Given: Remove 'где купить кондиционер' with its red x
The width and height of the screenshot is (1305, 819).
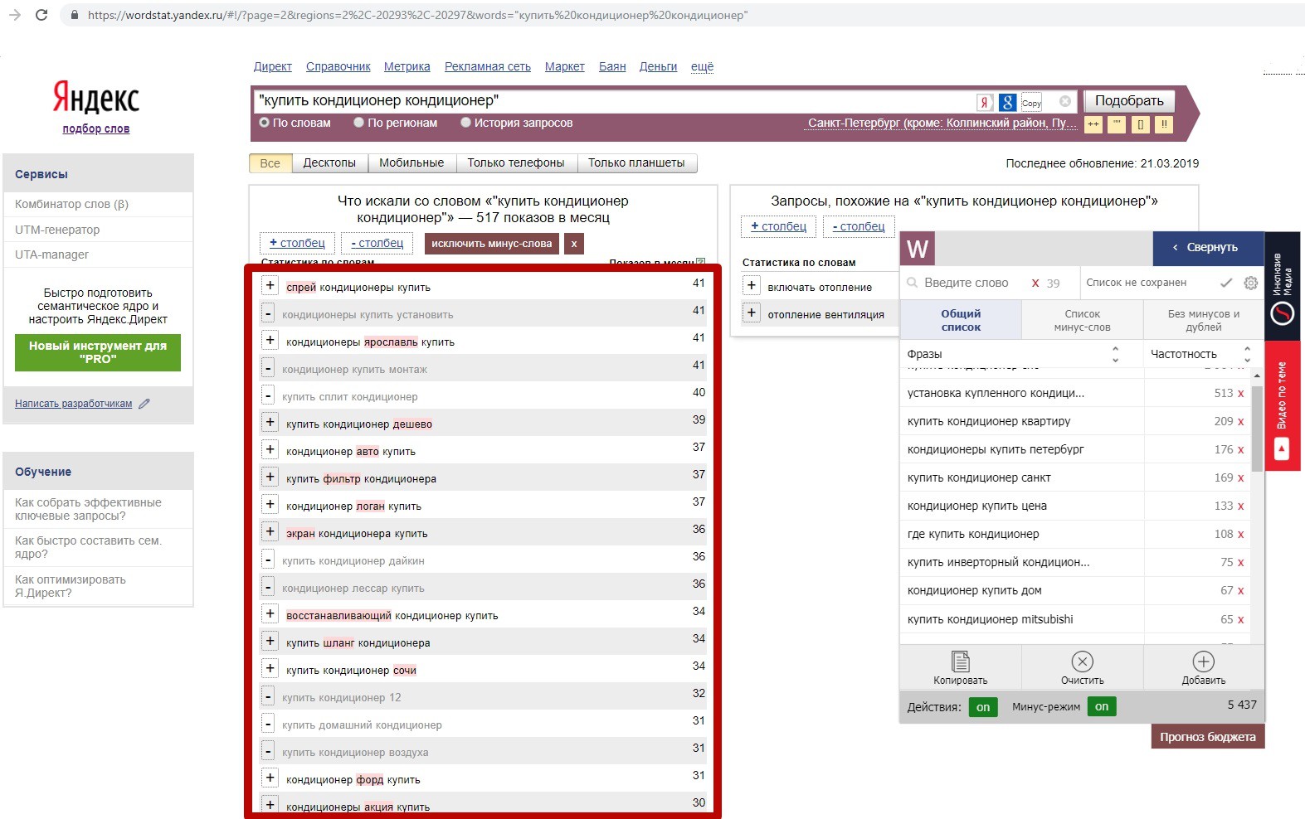Looking at the screenshot, I should [1241, 535].
